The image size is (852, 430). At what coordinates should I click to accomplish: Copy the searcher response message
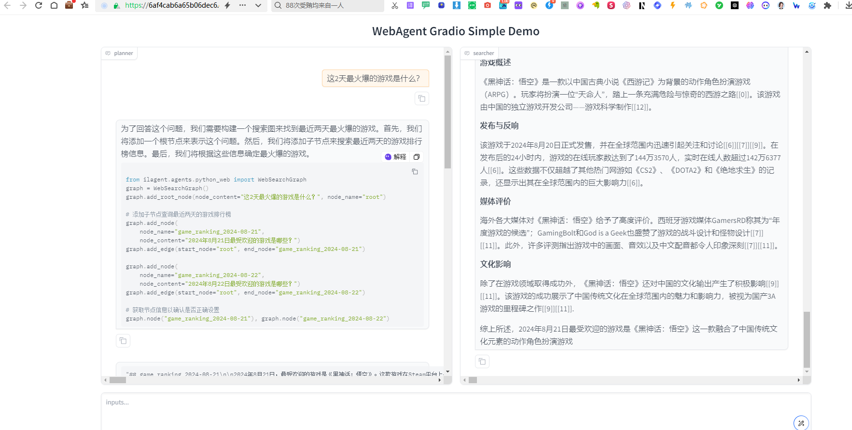coord(482,361)
